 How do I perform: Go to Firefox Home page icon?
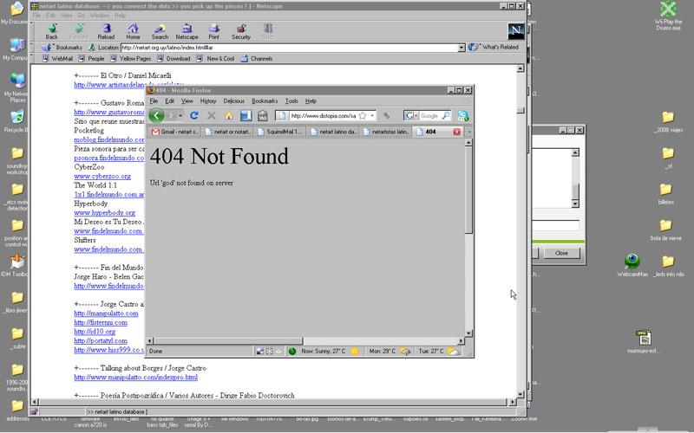tap(229, 115)
